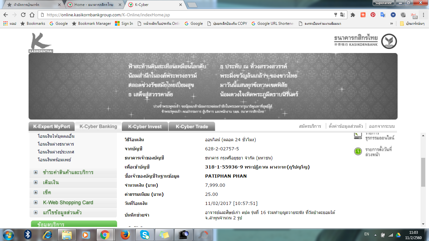Open the orange plus extension

363,15
